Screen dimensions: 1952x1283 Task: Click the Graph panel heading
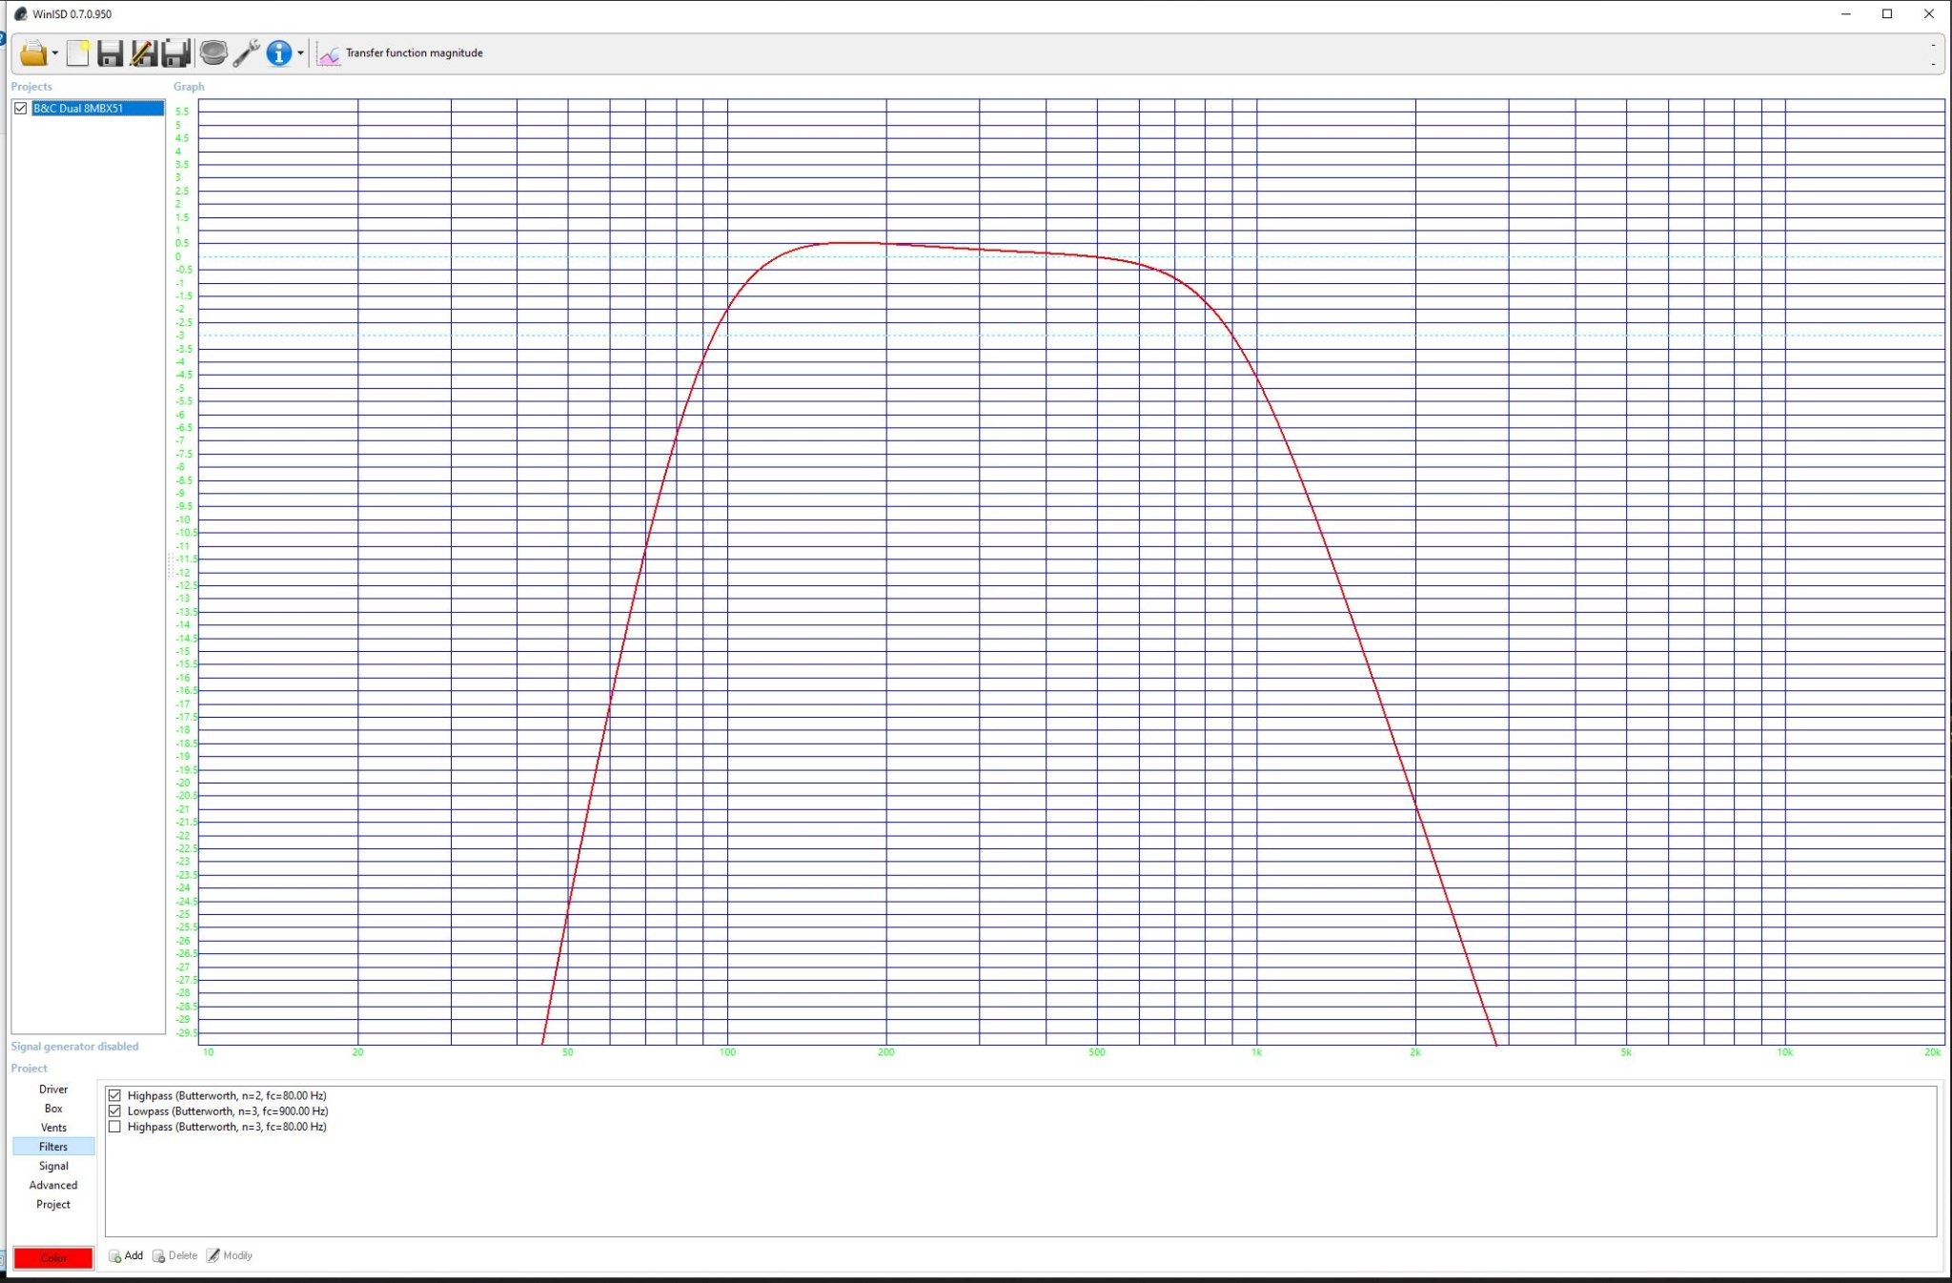189,87
